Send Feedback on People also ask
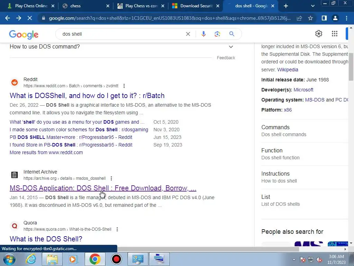 [226, 58]
